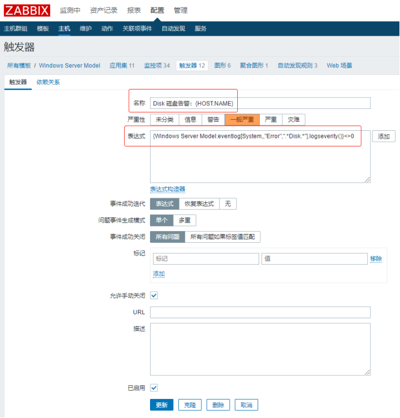Screen dimensions: 400x418
Task: Click 添加 button beside expression
Action: point(384,137)
